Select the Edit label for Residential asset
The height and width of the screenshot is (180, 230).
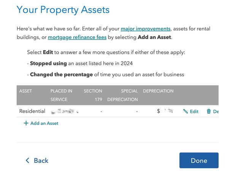194,111
